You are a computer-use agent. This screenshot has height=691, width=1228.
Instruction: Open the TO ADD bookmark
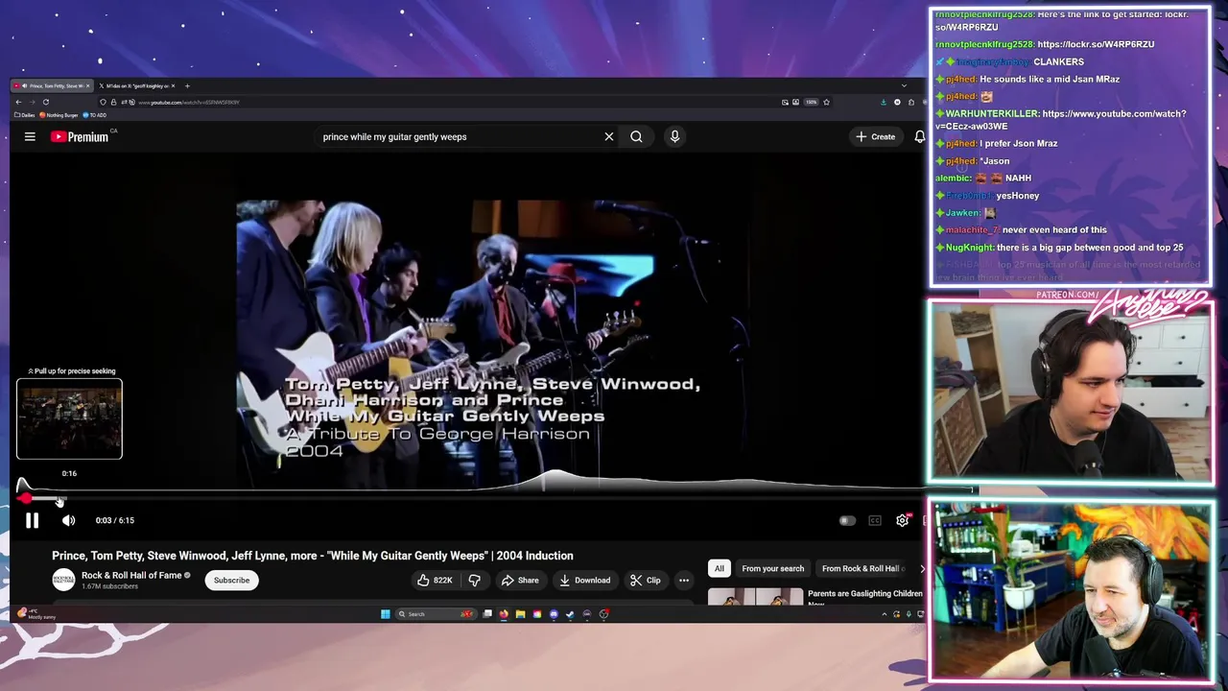click(95, 115)
